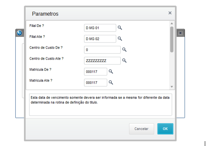Viewport: 206px width, 146px height.
Task: Click the blue globe application icon
Action: [x=19, y=33]
